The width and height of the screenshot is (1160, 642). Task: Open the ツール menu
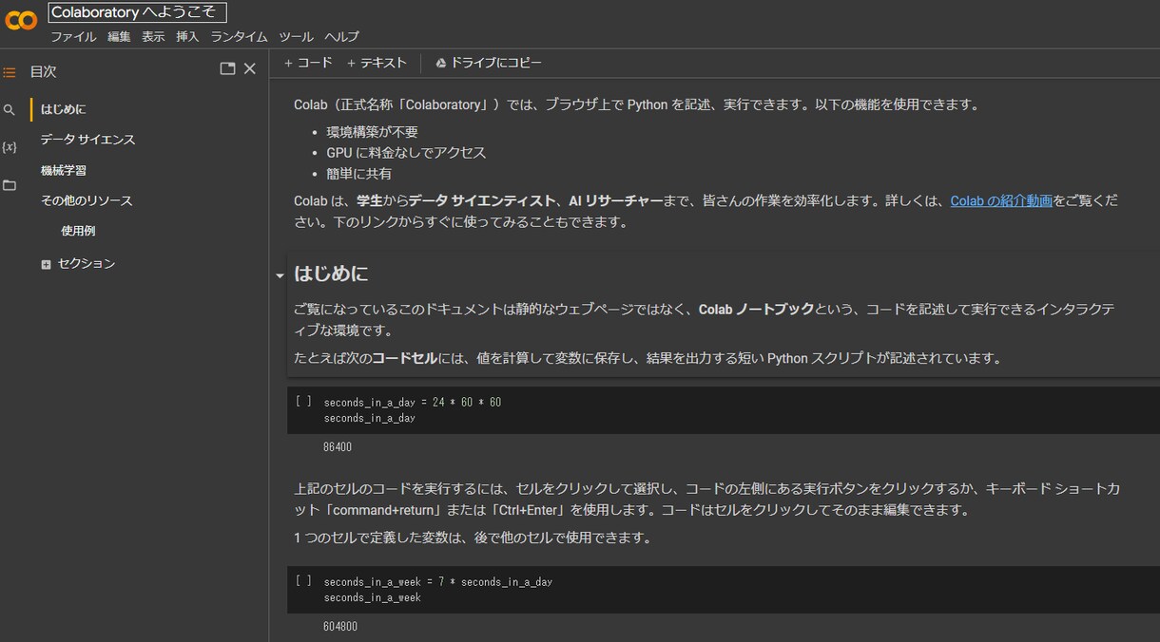[x=296, y=37]
